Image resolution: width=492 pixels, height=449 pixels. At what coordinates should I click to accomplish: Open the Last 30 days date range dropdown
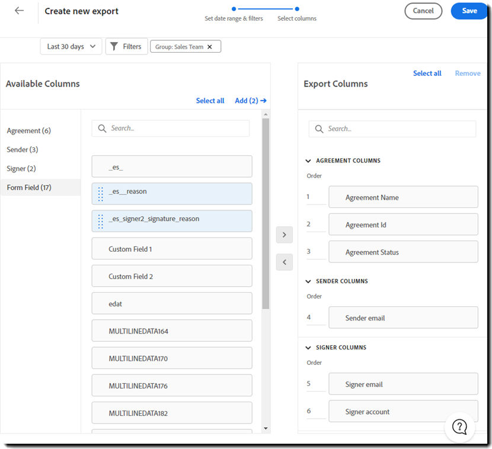point(71,46)
